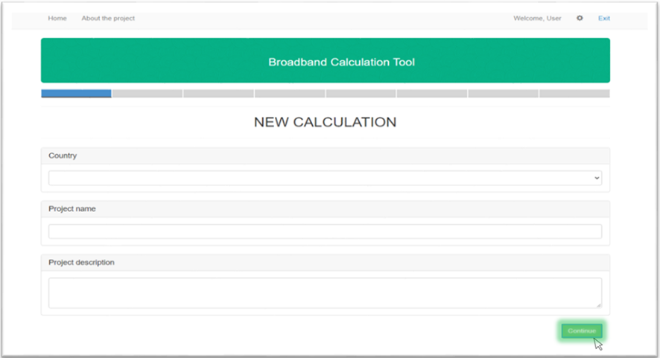Click the Country field label

pos(63,156)
